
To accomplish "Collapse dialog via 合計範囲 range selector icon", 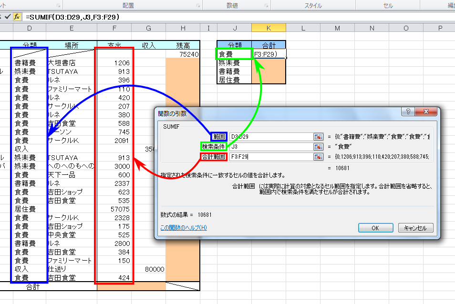I will pyautogui.click(x=318, y=157).
